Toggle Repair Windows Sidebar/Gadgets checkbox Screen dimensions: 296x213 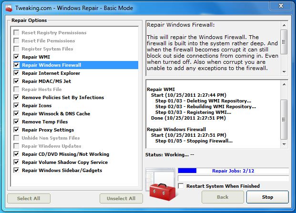[16, 171]
